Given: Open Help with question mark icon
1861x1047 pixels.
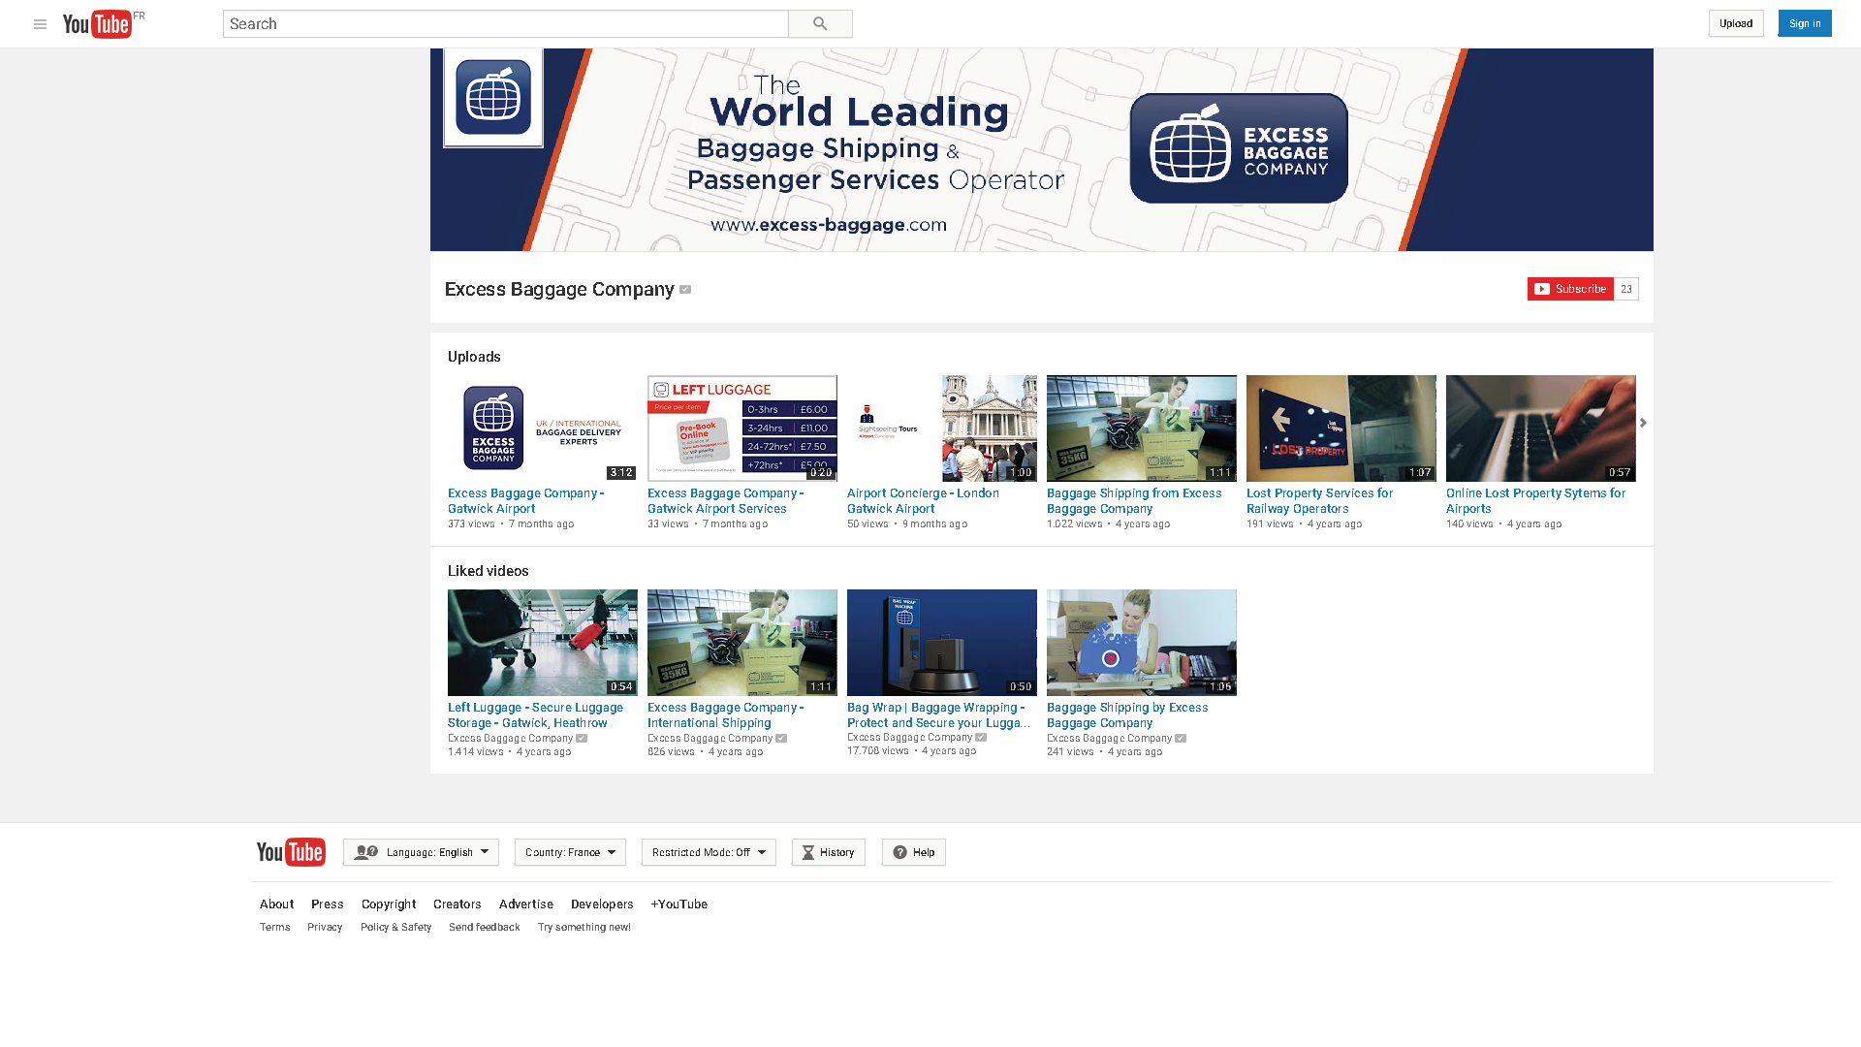Looking at the screenshot, I should [x=913, y=852].
